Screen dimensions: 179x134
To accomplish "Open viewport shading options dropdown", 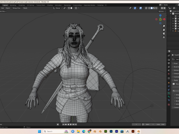I will 158,8.
